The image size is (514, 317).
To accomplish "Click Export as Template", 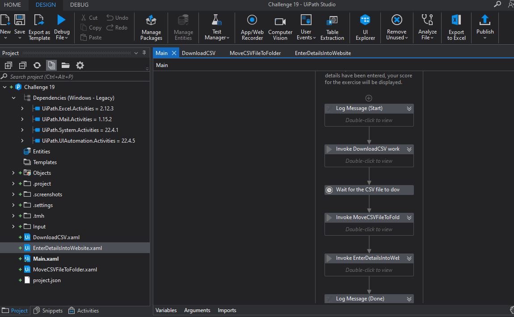I will point(39,28).
